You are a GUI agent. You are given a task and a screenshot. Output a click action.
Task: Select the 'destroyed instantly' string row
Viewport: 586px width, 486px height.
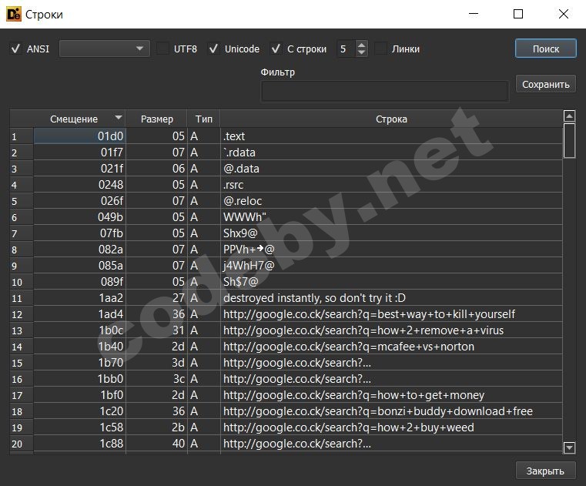click(x=391, y=298)
